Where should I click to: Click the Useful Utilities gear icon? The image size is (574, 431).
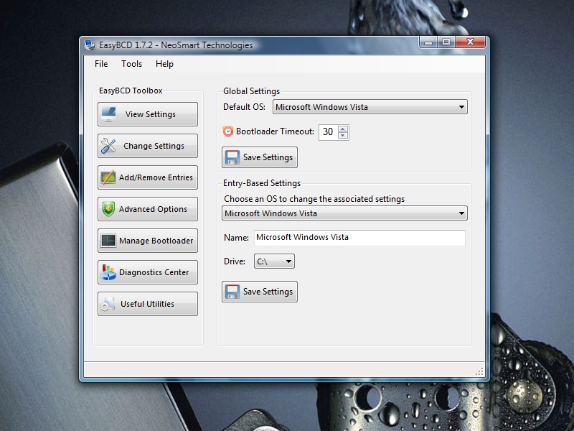pos(108,304)
